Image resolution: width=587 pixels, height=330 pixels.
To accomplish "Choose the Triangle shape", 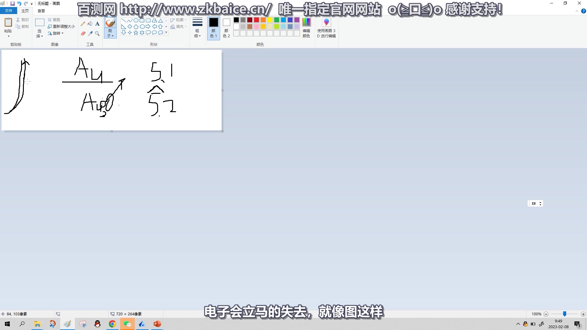I will 161,20.
